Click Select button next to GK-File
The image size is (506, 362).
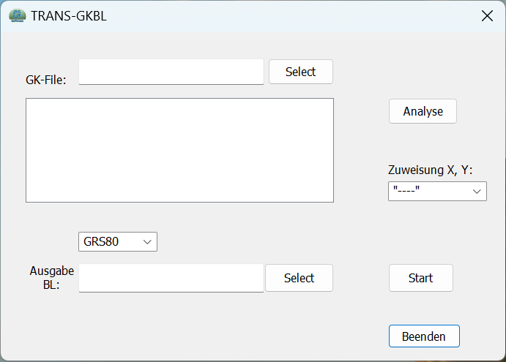point(301,72)
